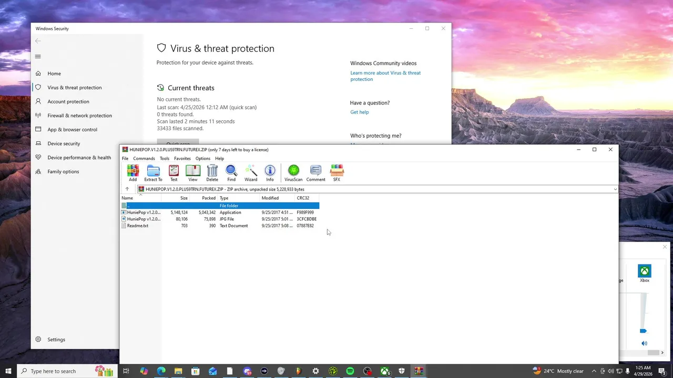
Task: Click the Delete trash can toolbar icon
Action: coord(212,173)
